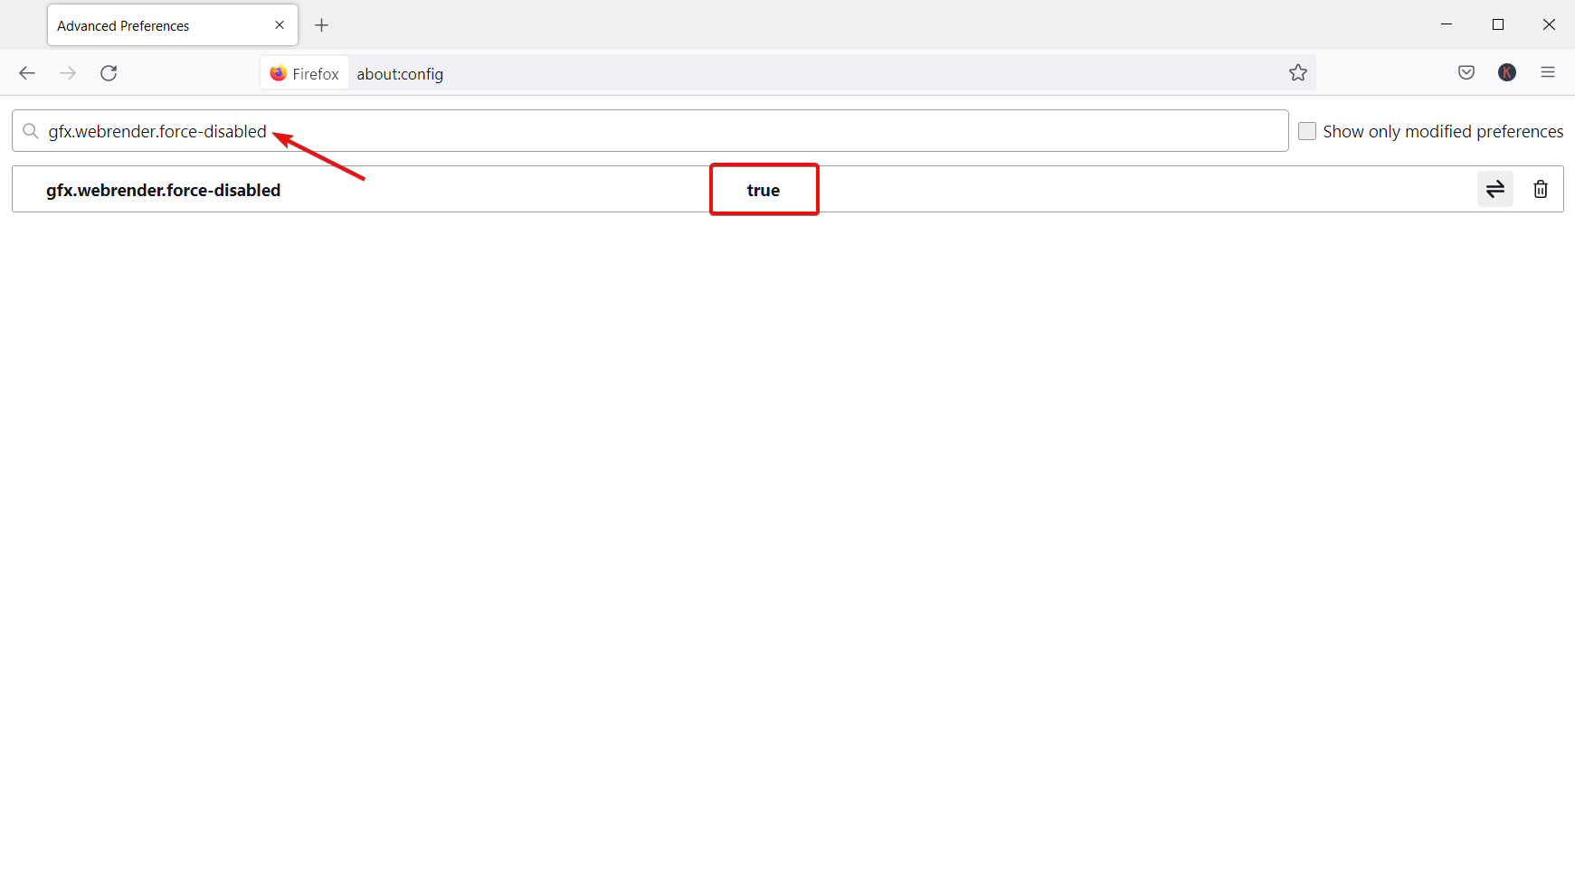This screenshot has width=1575, height=884.
Task: Reset gfx.webrender.force-disabled with the trash icon
Action: (x=1541, y=189)
